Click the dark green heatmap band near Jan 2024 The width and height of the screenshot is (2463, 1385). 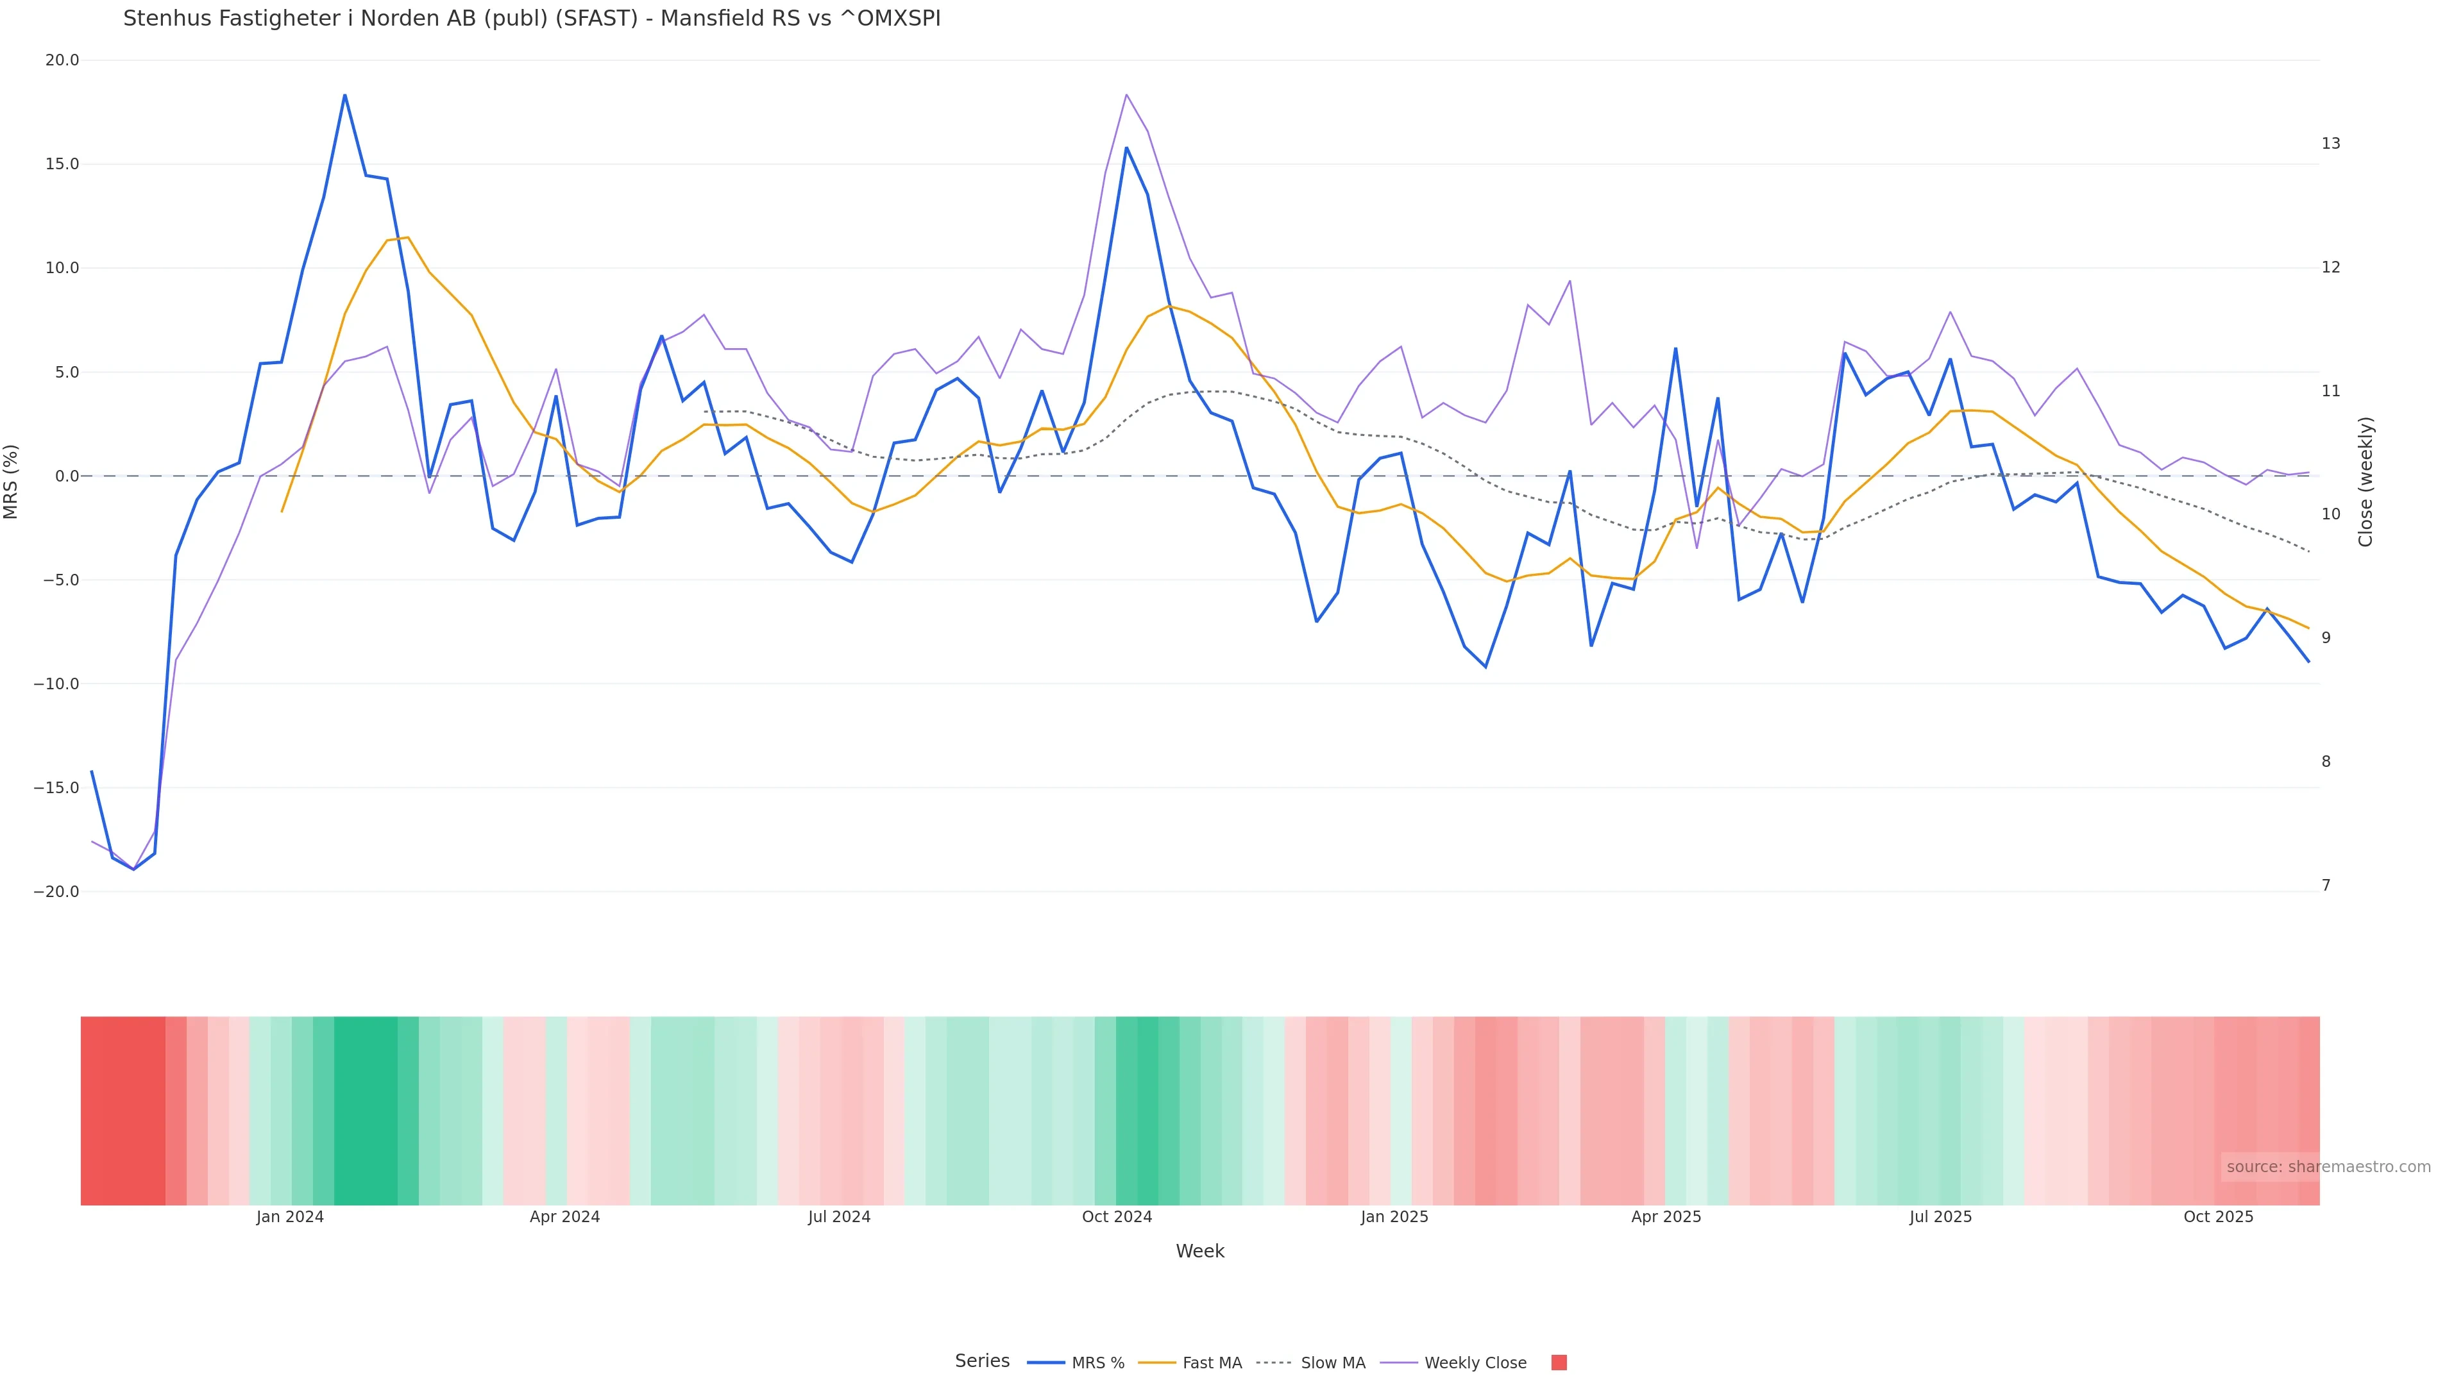tap(365, 1110)
